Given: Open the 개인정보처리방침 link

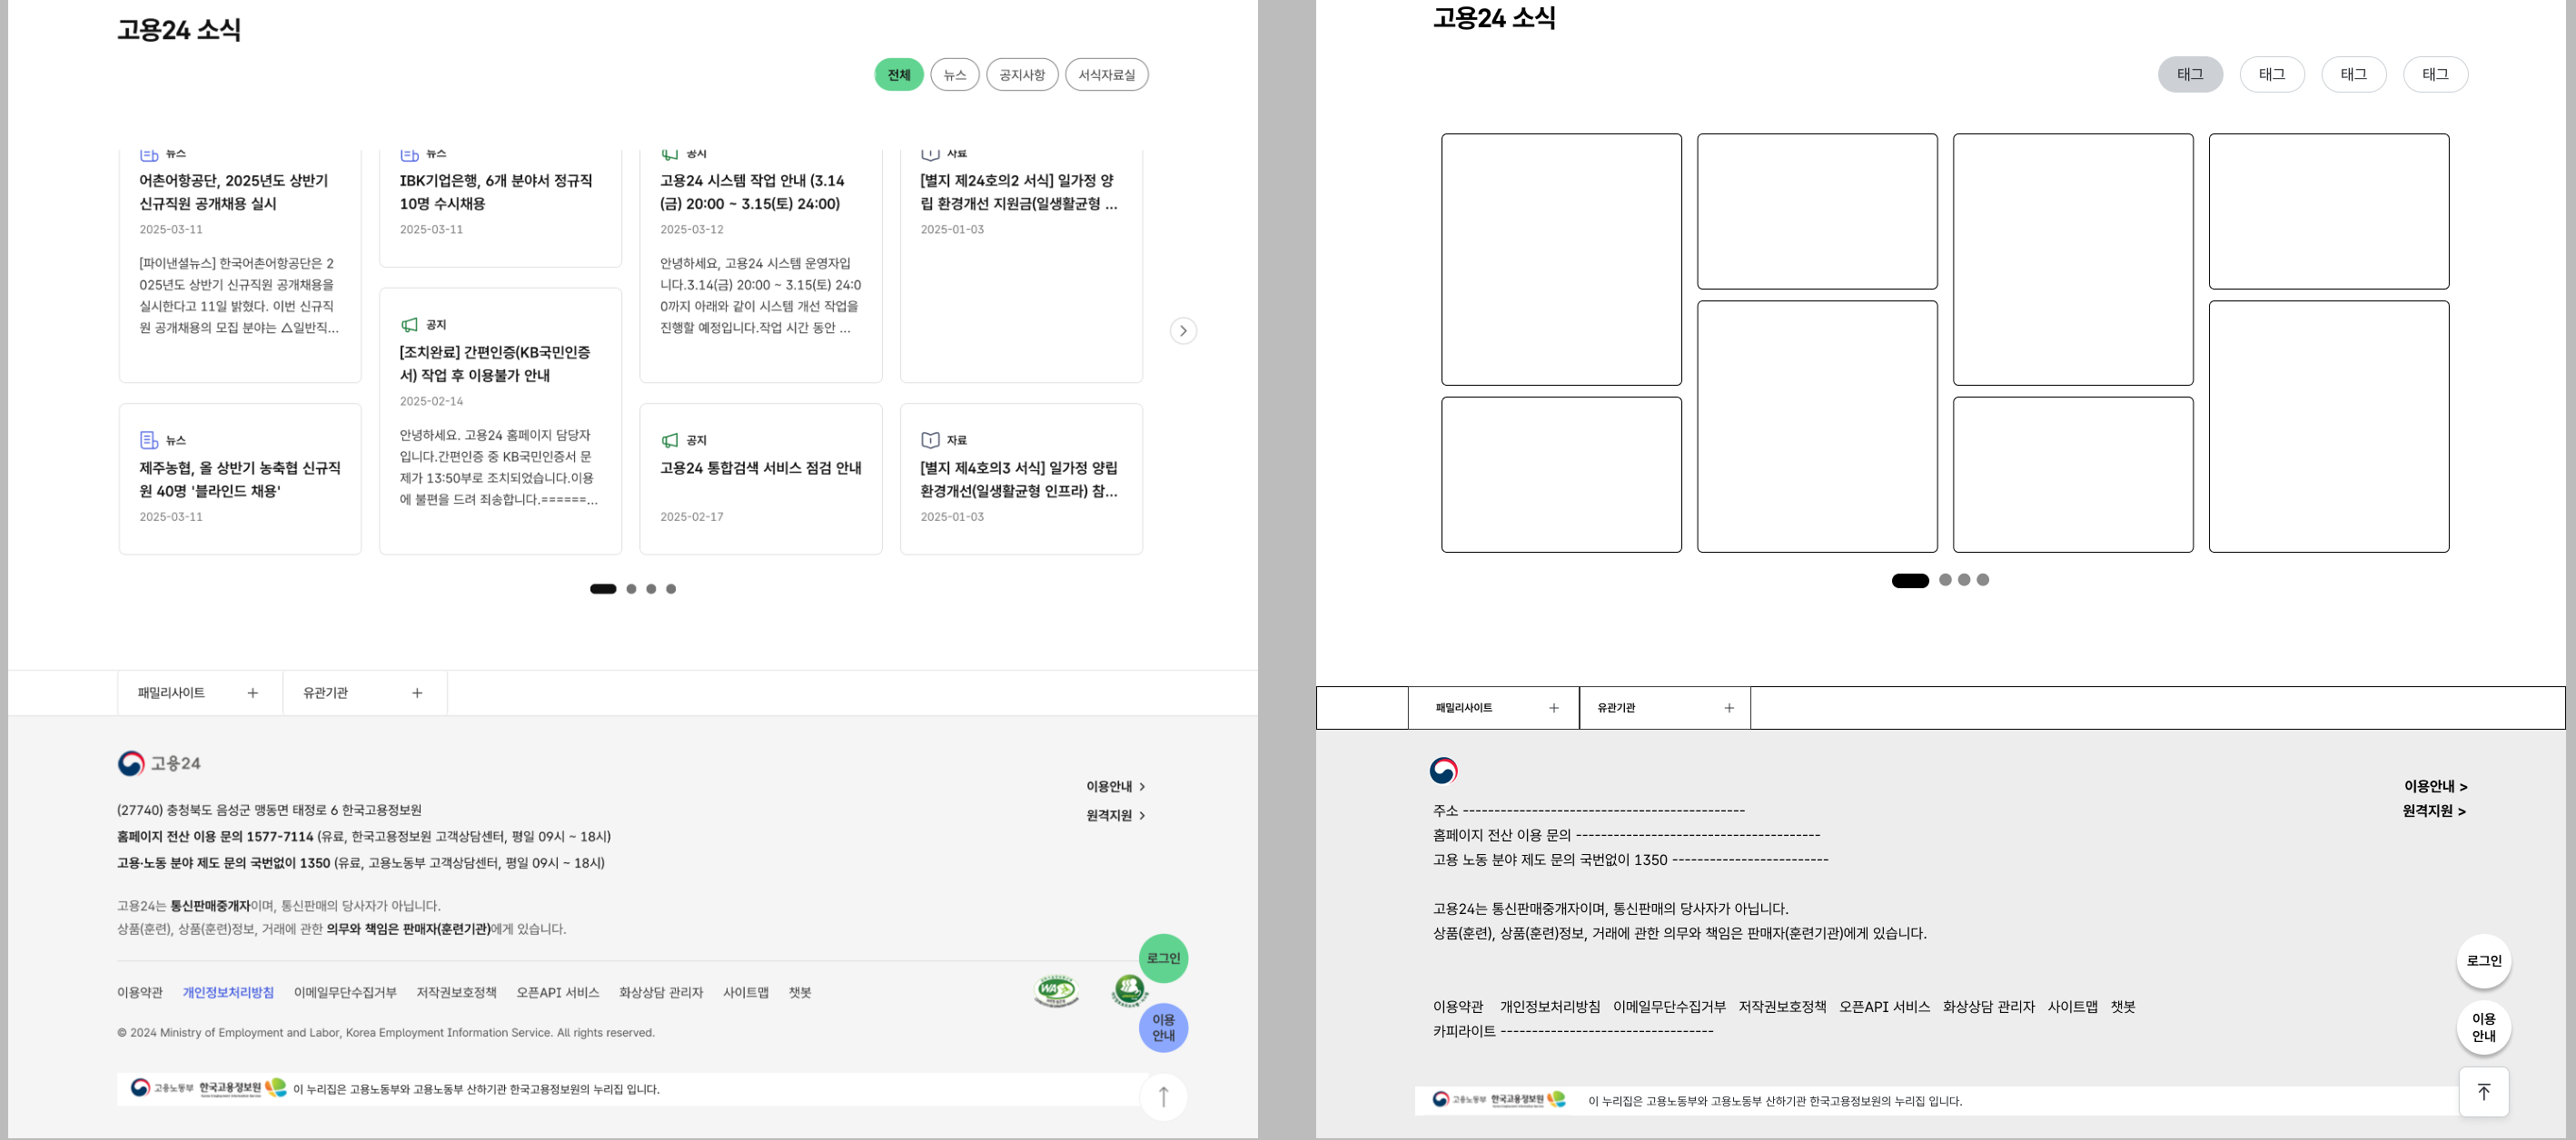Looking at the screenshot, I should [228, 992].
